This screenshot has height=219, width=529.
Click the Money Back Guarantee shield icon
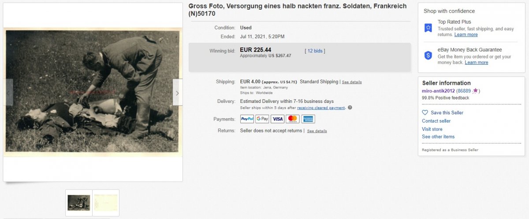pos(428,55)
